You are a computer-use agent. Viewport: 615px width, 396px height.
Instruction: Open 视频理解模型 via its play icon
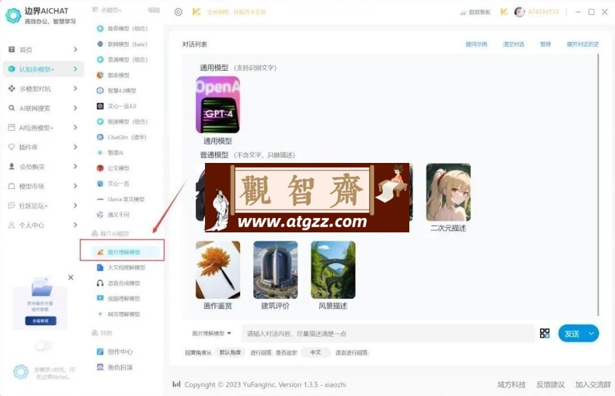(x=100, y=298)
